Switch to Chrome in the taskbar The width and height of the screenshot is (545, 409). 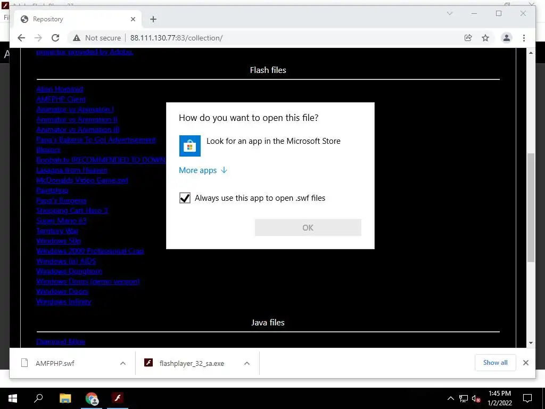coord(92,398)
